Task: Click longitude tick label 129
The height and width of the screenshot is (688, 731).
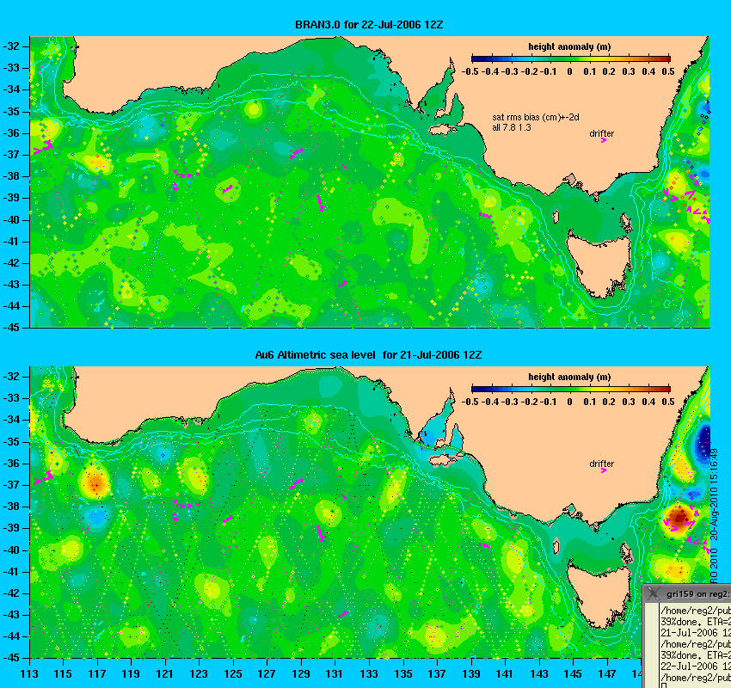Action: coord(301,674)
